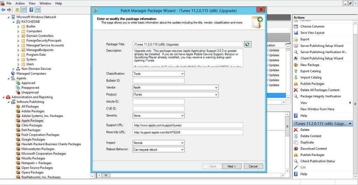Collapse the iTunes actions section header arrow
The width and height of the screenshot is (358, 185).
point(350,124)
